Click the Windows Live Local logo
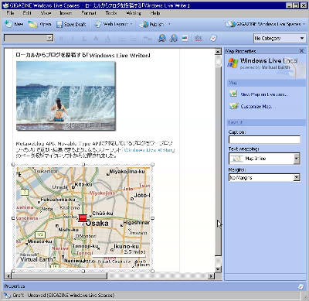Viewport: 309px width, 301px height. (x=262, y=63)
